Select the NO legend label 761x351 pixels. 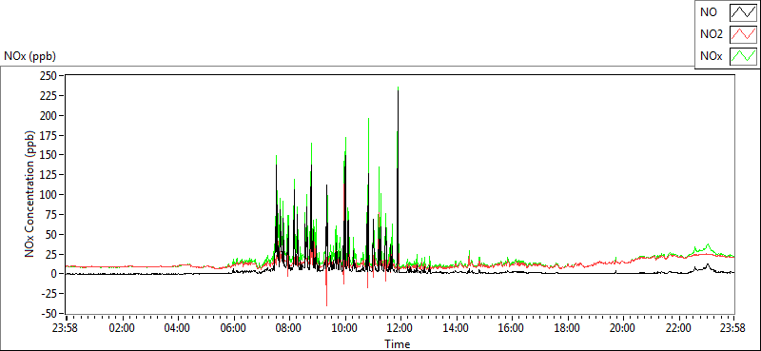click(x=709, y=12)
